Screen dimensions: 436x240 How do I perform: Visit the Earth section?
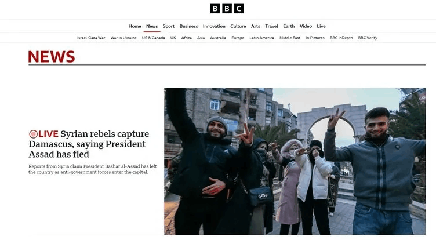pyautogui.click(x=289, y=26)
